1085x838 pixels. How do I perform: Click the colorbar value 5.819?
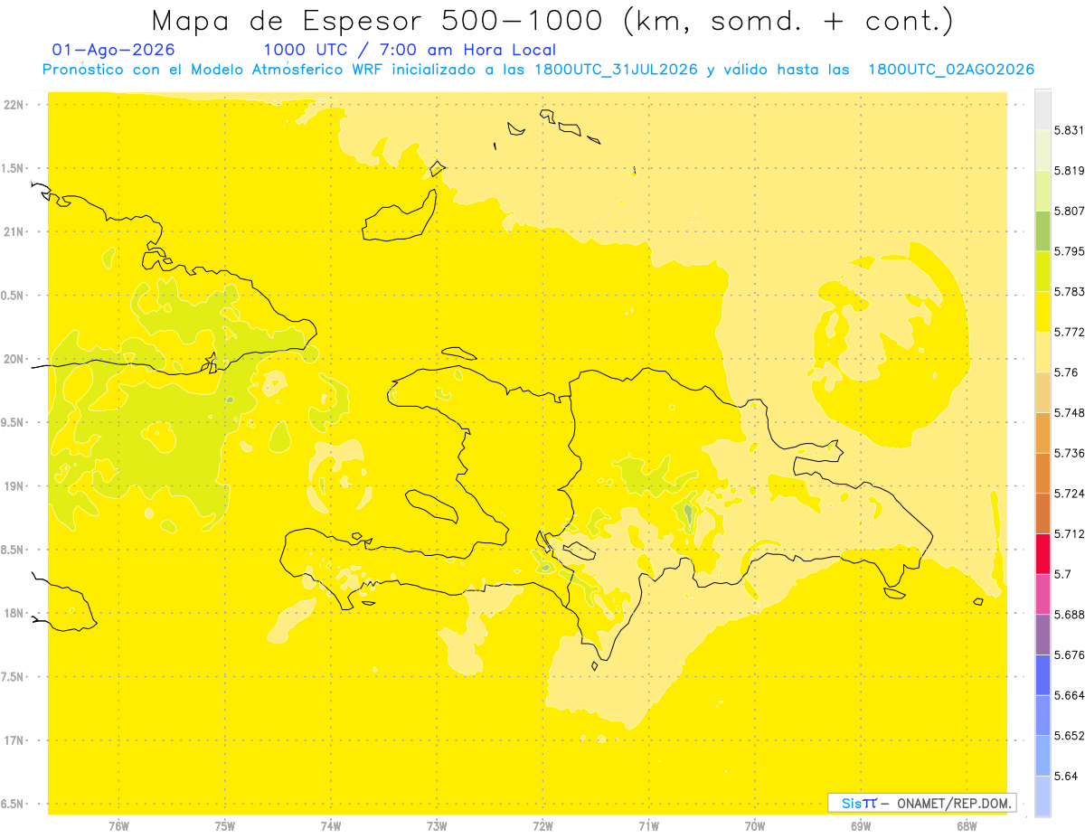pyautogui.click(x=1070, y=171)
